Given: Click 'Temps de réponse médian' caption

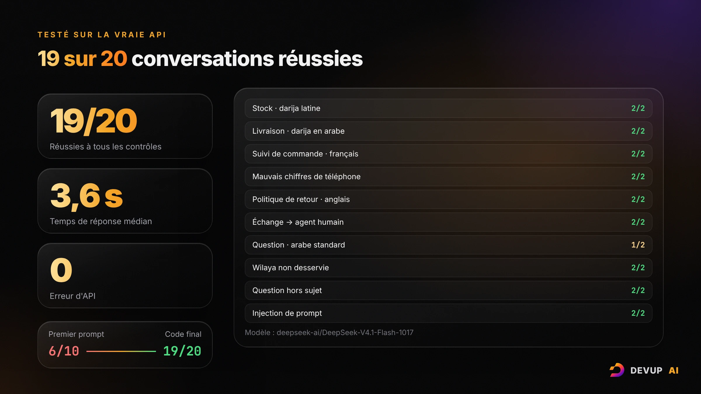Looking at the screenshot, I should 101,221.
